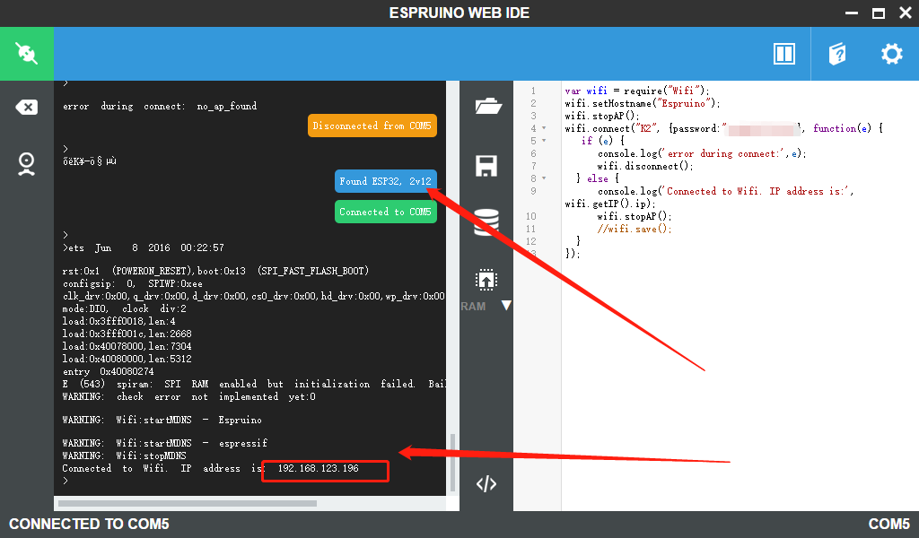Screen dimensions: 919x538
Task: Click the terminal vertical scrollbar thumb
Action: click(452, 463)
